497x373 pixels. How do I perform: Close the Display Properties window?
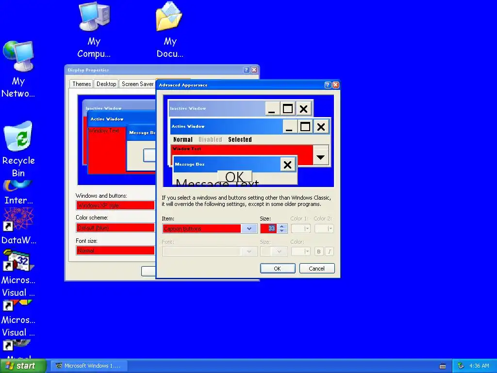click(254, 70)
